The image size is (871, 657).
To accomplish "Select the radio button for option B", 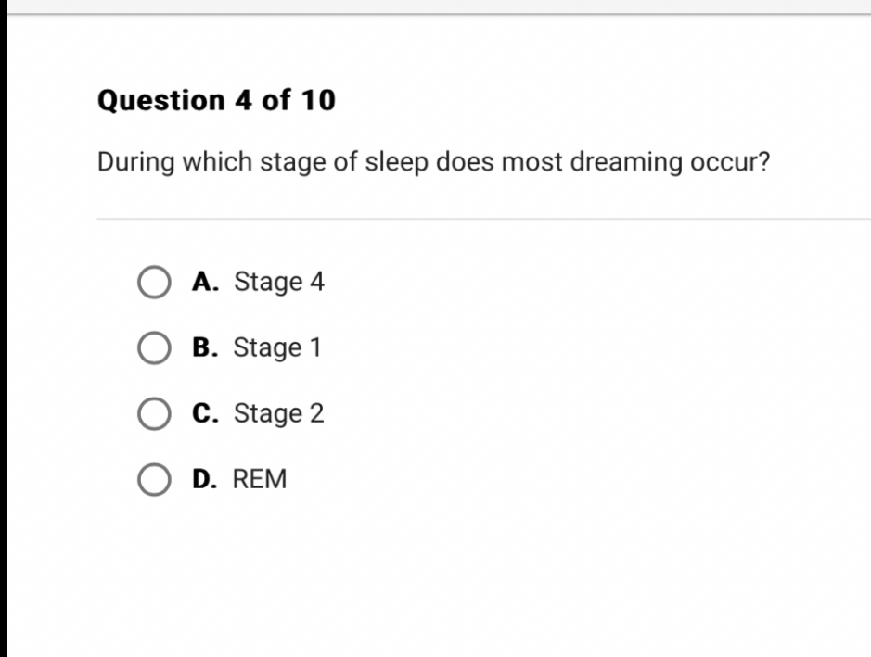I will (x=156, y=347).
